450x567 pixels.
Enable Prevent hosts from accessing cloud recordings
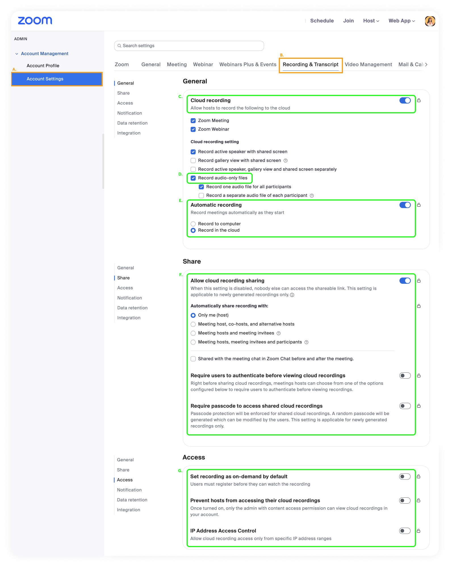point(405,501)
